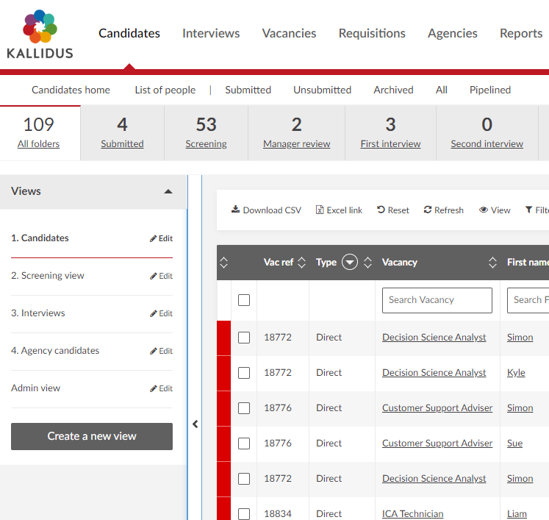Check the box for ICA Technician Liam

(244, 514)
